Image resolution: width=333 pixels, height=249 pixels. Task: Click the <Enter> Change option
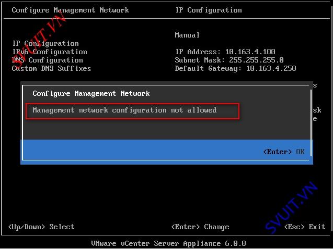[200, 227]
